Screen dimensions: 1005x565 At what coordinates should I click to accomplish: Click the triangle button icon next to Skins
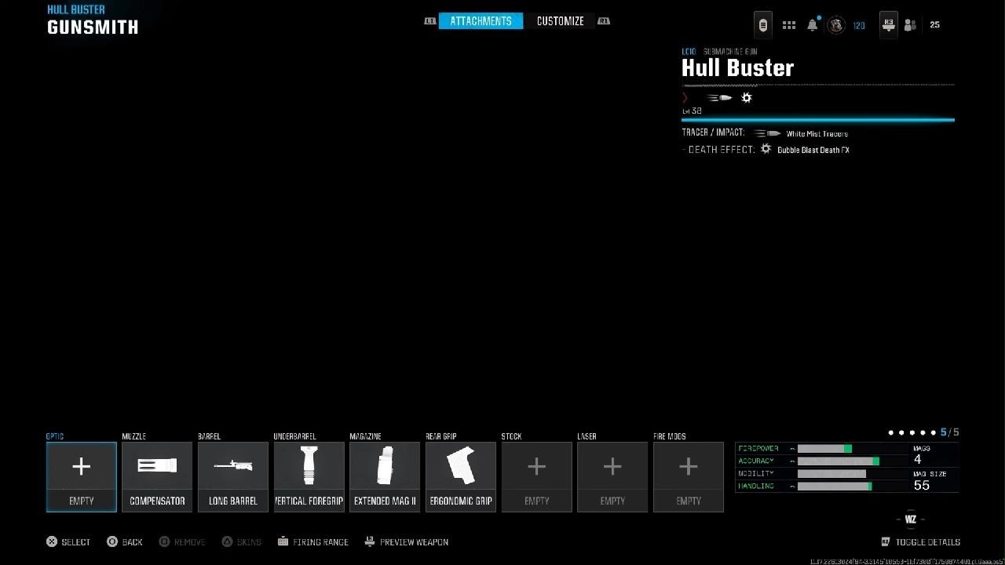pyautogui.click(x=227, y=541)
